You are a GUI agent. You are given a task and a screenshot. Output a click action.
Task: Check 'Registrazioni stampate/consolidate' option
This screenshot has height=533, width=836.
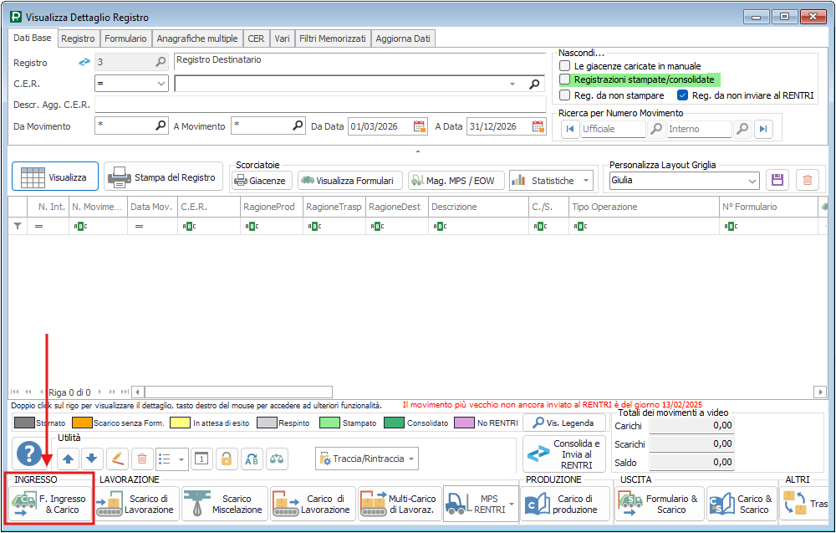point(565,79)
